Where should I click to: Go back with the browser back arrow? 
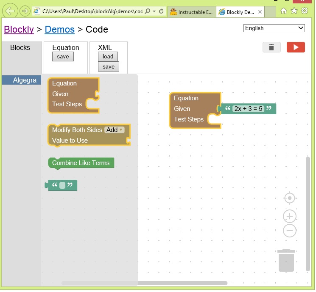pyautogui.click(x=10, y=11)
